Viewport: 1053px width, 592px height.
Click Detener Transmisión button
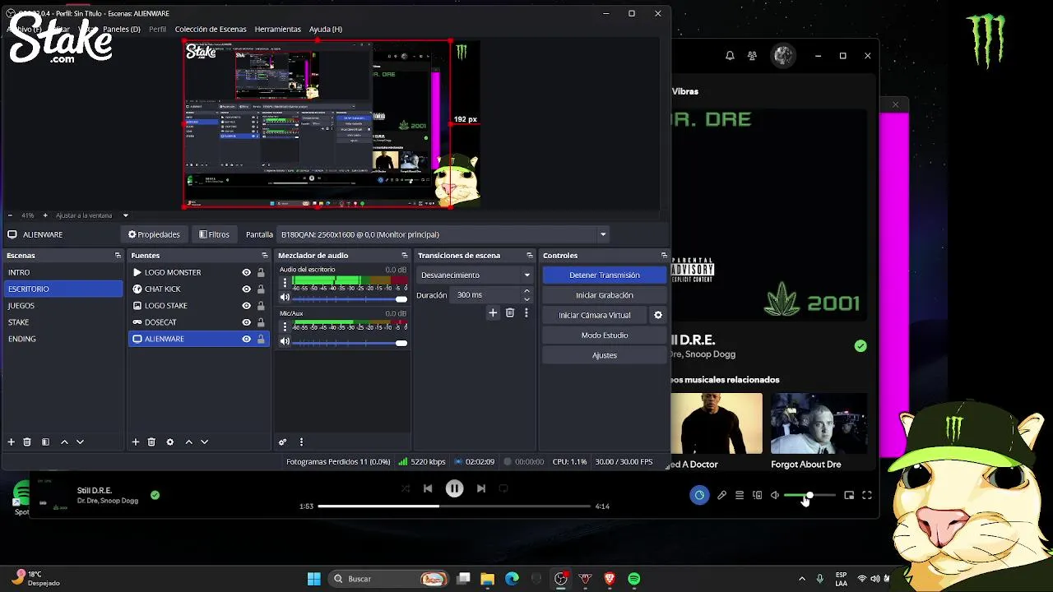point(605,275)
